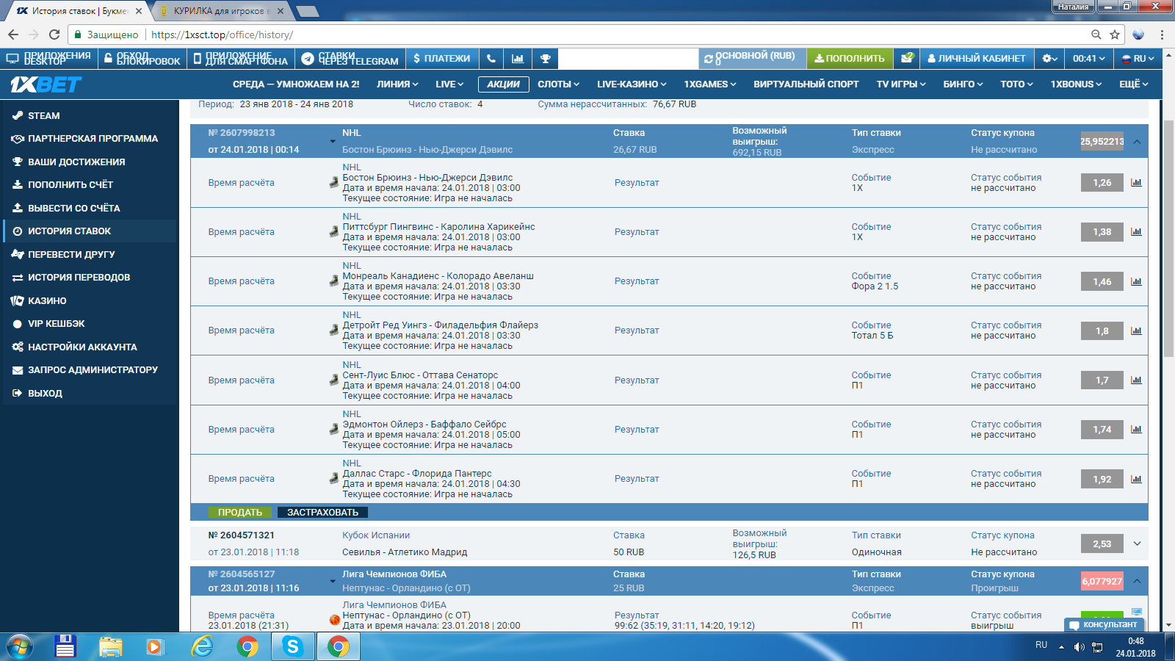Open the 1XBONUS menu
The width and height of the screenshot is (1175, 661).
tap(1076, 84)
